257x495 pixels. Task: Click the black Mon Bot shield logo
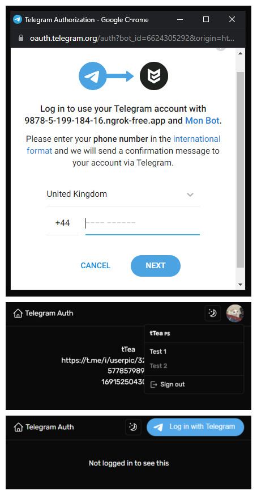click(x=154, y=76)
